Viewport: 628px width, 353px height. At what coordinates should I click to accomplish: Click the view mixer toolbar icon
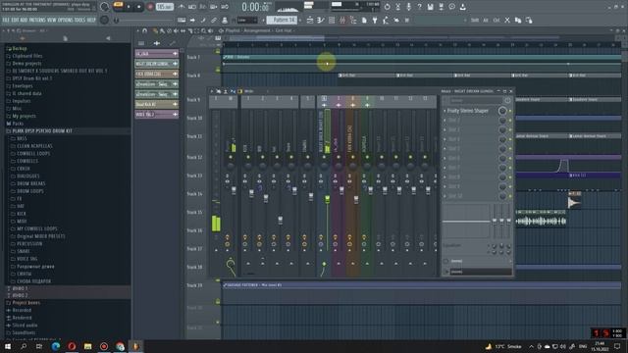[342, 20]
